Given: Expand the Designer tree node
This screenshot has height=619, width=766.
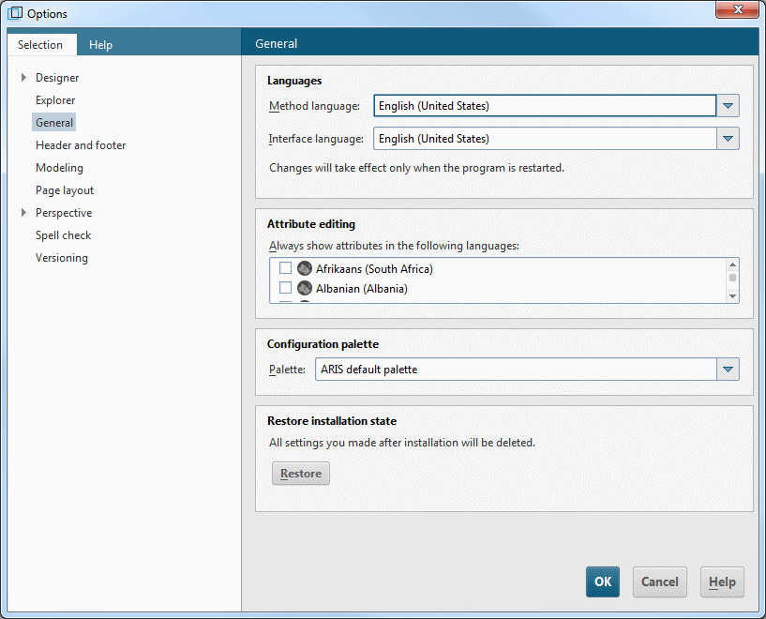Looking at the screenshot, I should pos(23,77).
